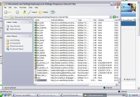Click the address bar path field
Image resolution: width=140 pixels, height=97 pixels.
click(60, 17)
